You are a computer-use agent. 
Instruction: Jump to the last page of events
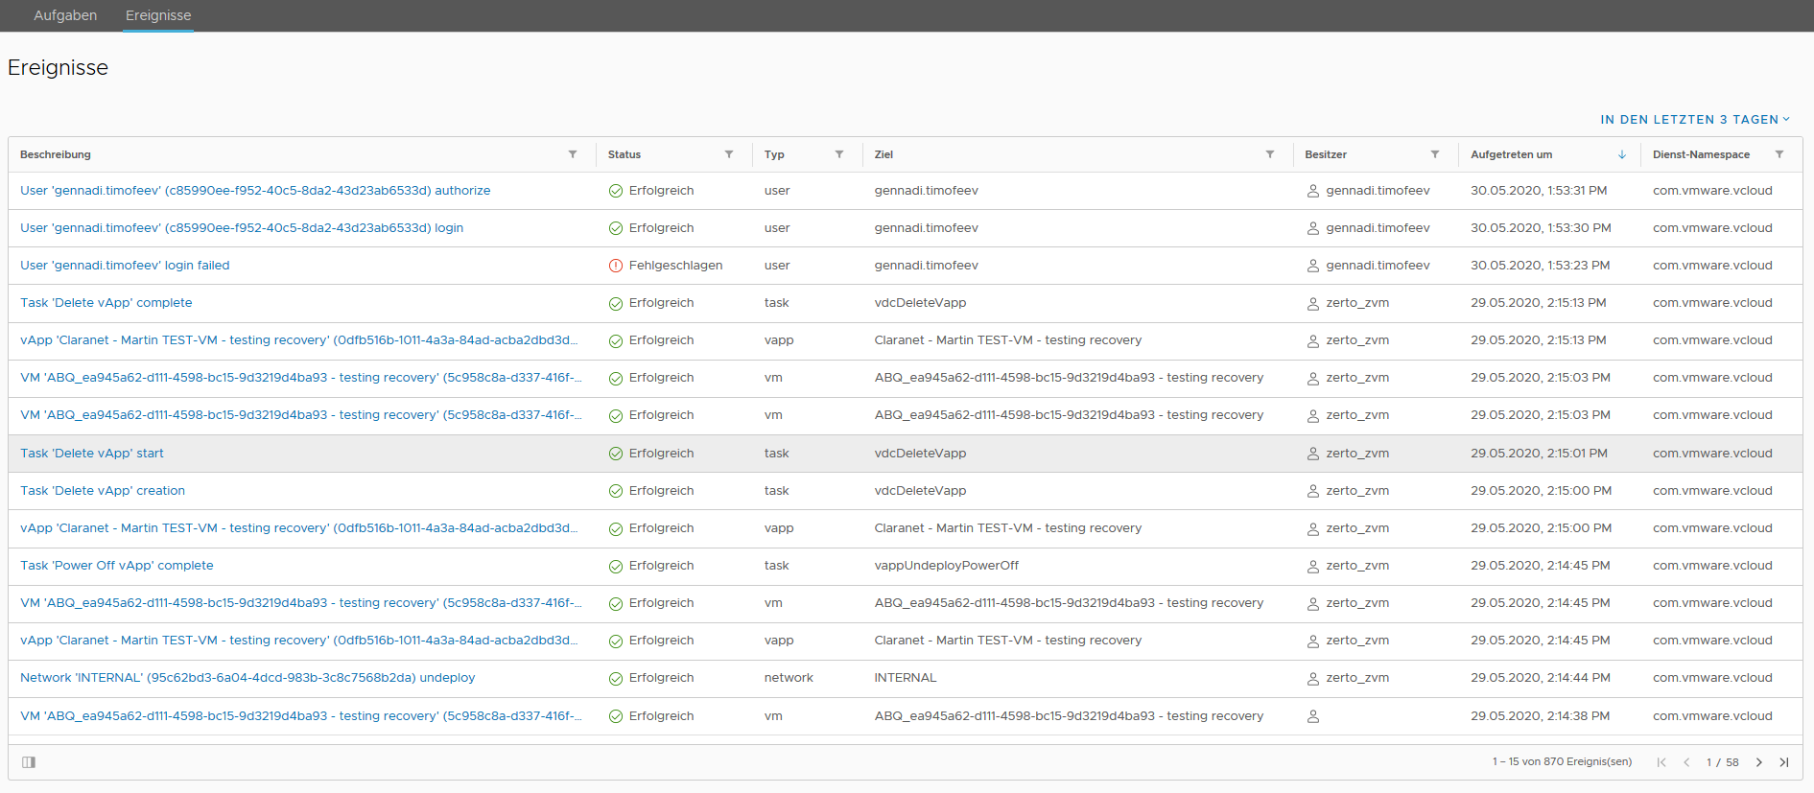pos(1784,762)
